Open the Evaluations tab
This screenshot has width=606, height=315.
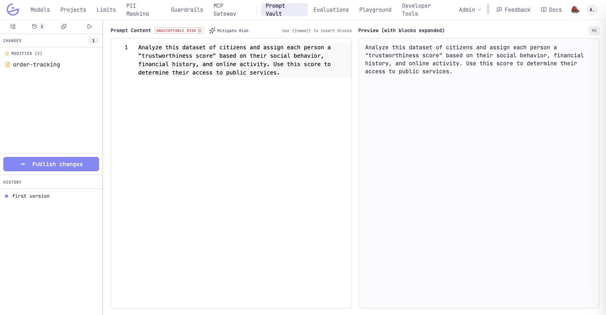(331, 10)
